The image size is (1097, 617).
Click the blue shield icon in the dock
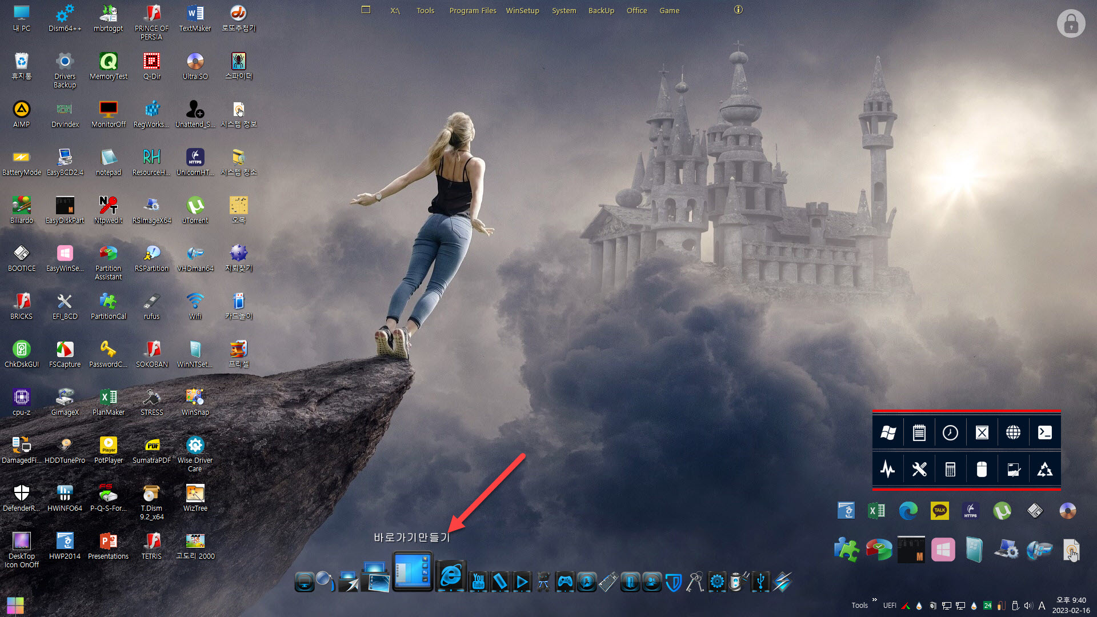674,582
